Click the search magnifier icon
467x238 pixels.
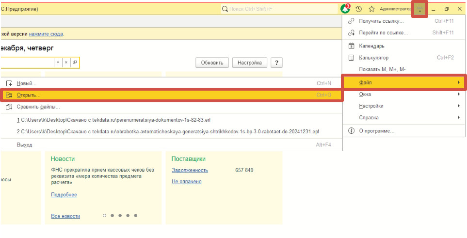click(225, 9)
